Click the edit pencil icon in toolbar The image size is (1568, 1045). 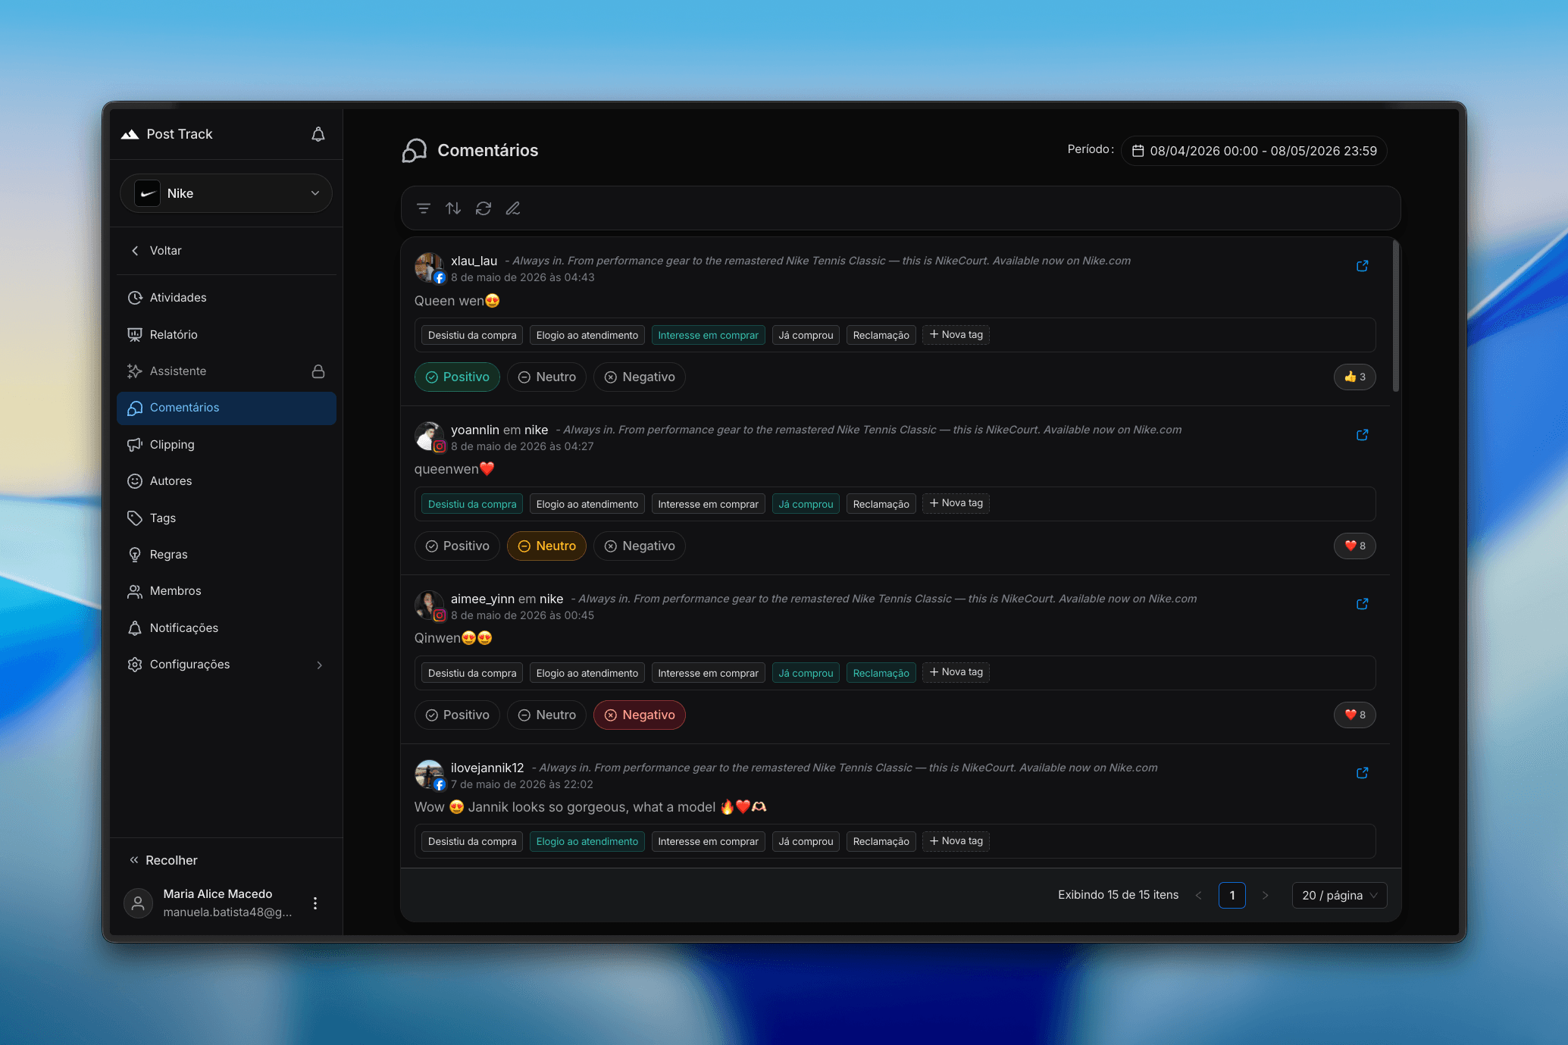point(513,208)
